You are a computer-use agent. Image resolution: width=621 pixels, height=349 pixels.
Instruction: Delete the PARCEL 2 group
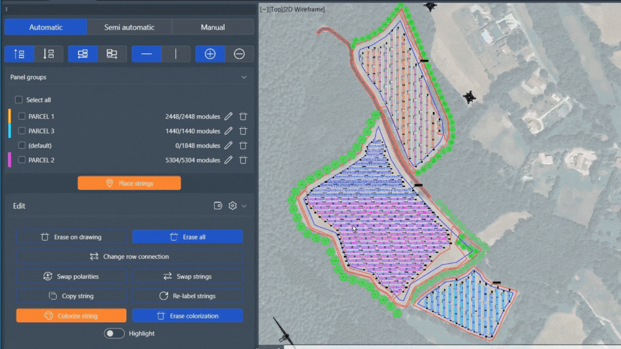(243, 160)
